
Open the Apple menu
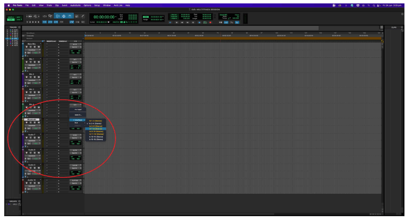click(8, 5)
